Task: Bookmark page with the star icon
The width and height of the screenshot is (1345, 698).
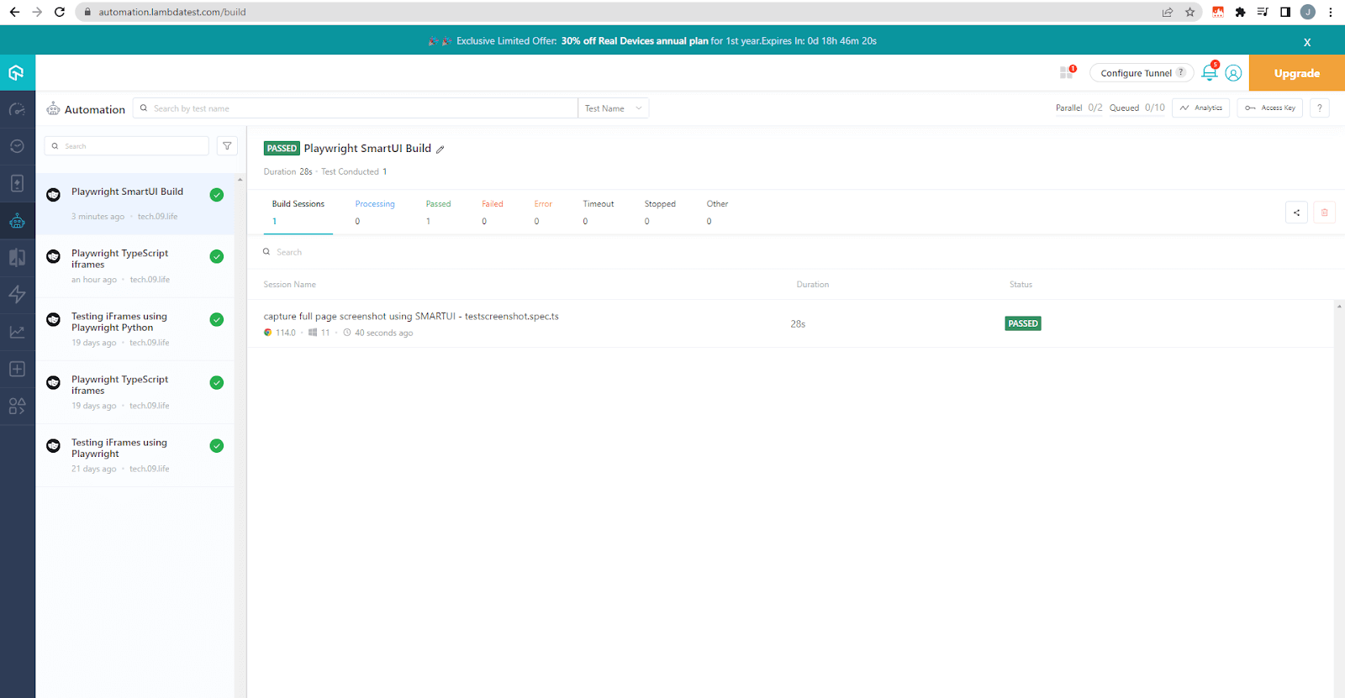Action: pos(1189,12)
